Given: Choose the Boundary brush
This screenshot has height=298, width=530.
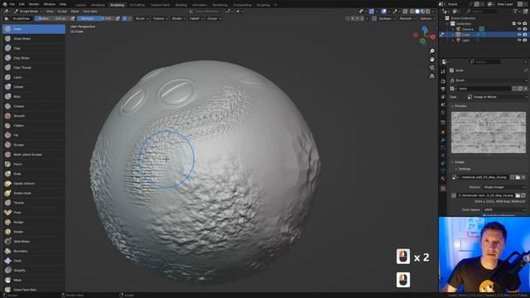Looking at the screenshot, I should [34, 251].
